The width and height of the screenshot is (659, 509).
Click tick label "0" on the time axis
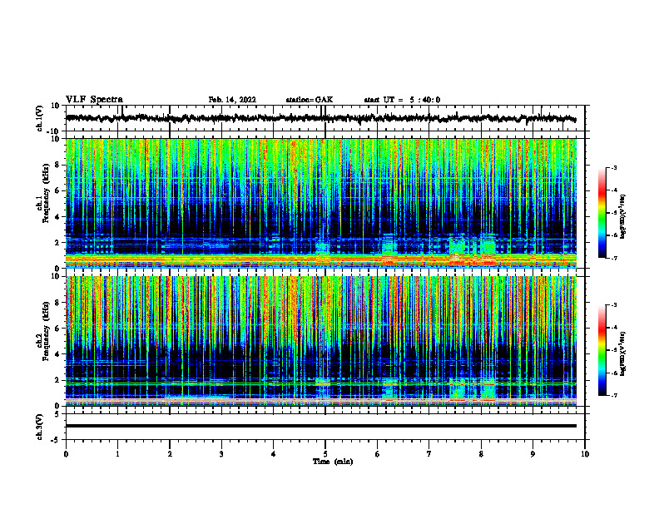pyautogui.click(x=66, y=454)
